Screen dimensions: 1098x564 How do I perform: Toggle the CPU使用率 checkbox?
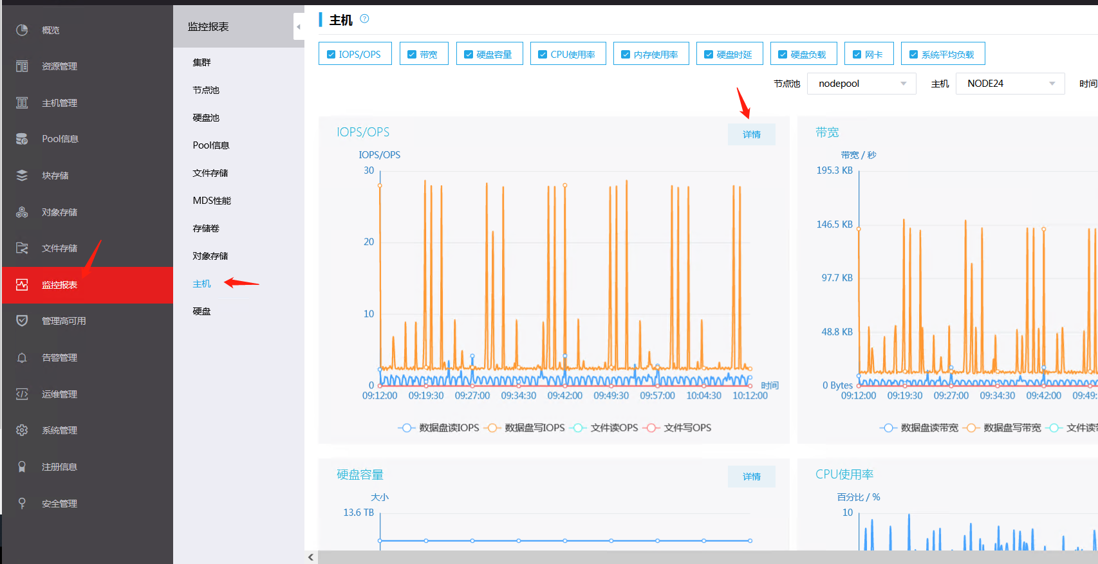543,55
